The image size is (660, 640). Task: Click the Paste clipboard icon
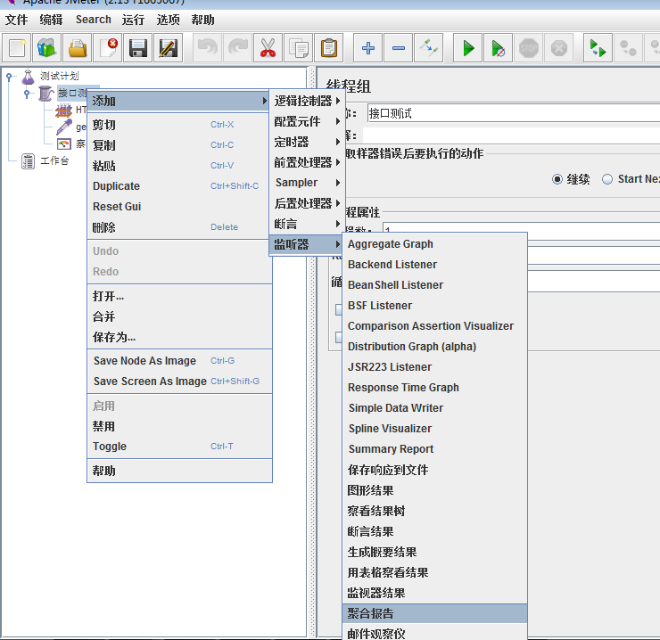329,48
